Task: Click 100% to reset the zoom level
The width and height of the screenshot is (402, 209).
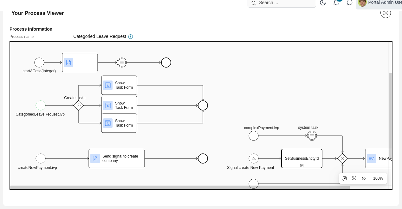Action: click(x=378, y=178)
